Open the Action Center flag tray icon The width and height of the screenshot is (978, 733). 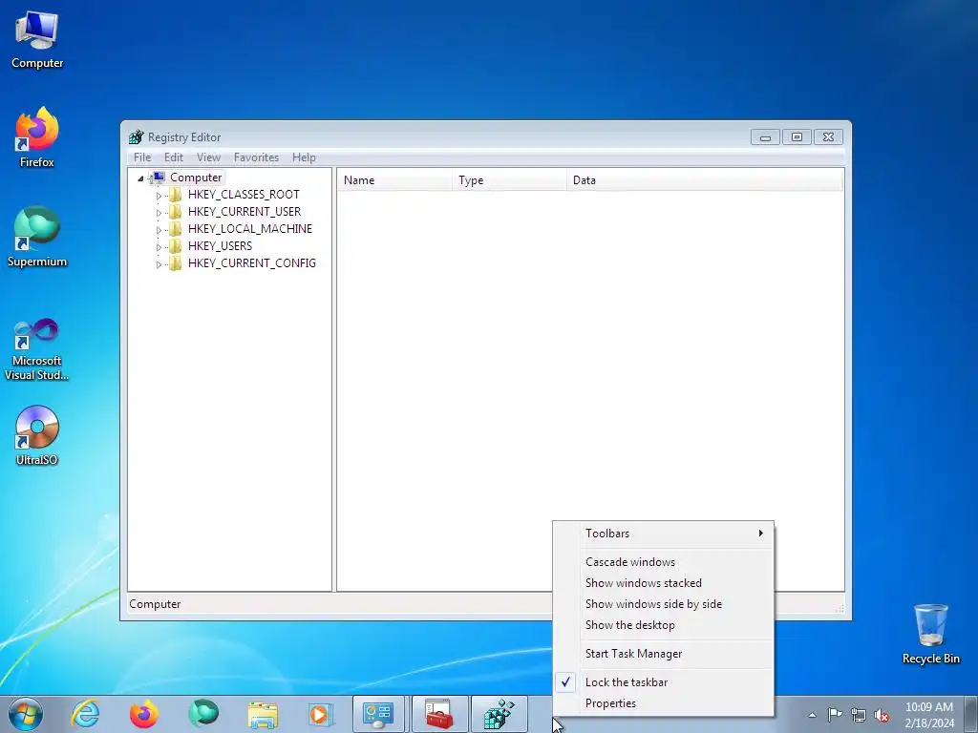[x=835, y=714]
